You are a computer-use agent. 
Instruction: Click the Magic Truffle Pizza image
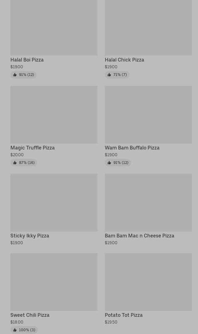(x=54, y=114)
